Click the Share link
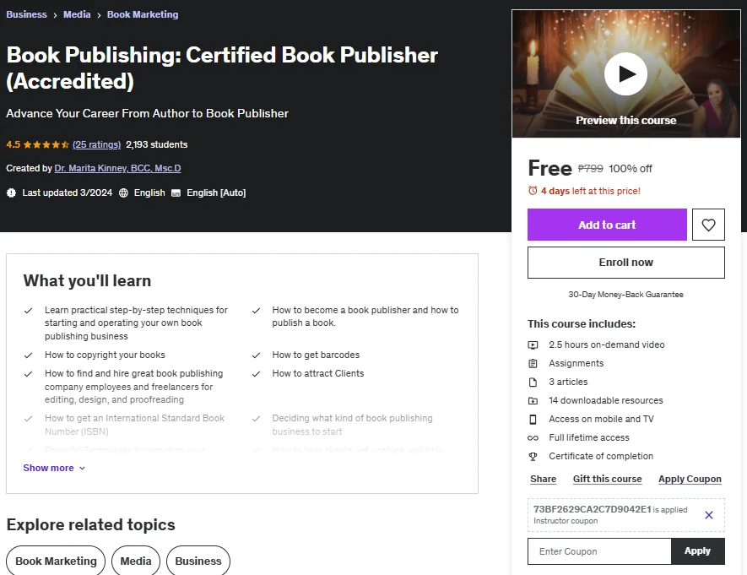Image resolution: width=747 pixels, height=575 pixels. click(543, 479)
